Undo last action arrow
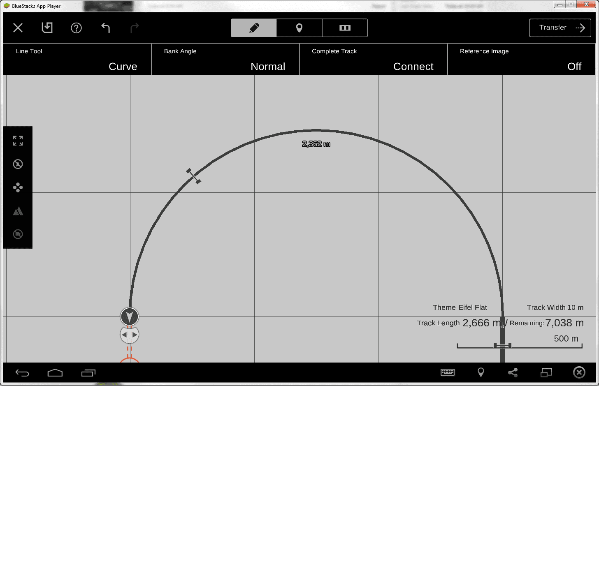The image size is (599, 573). click(106, 28)
